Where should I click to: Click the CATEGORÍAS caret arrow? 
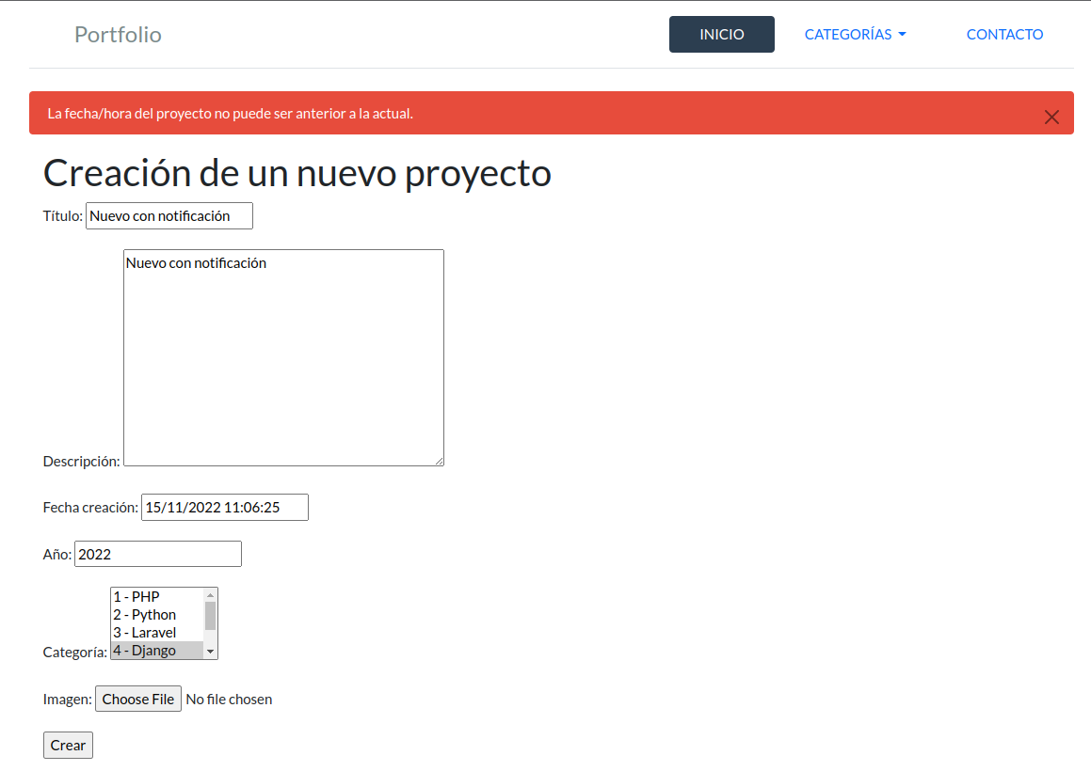[x=902, y=35]
